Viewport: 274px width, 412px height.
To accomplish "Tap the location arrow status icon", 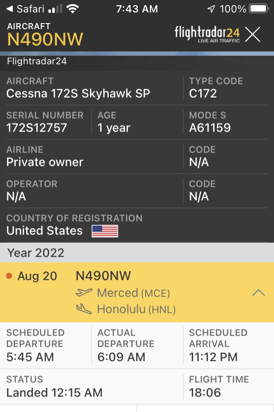I will [x=211, y=9].
